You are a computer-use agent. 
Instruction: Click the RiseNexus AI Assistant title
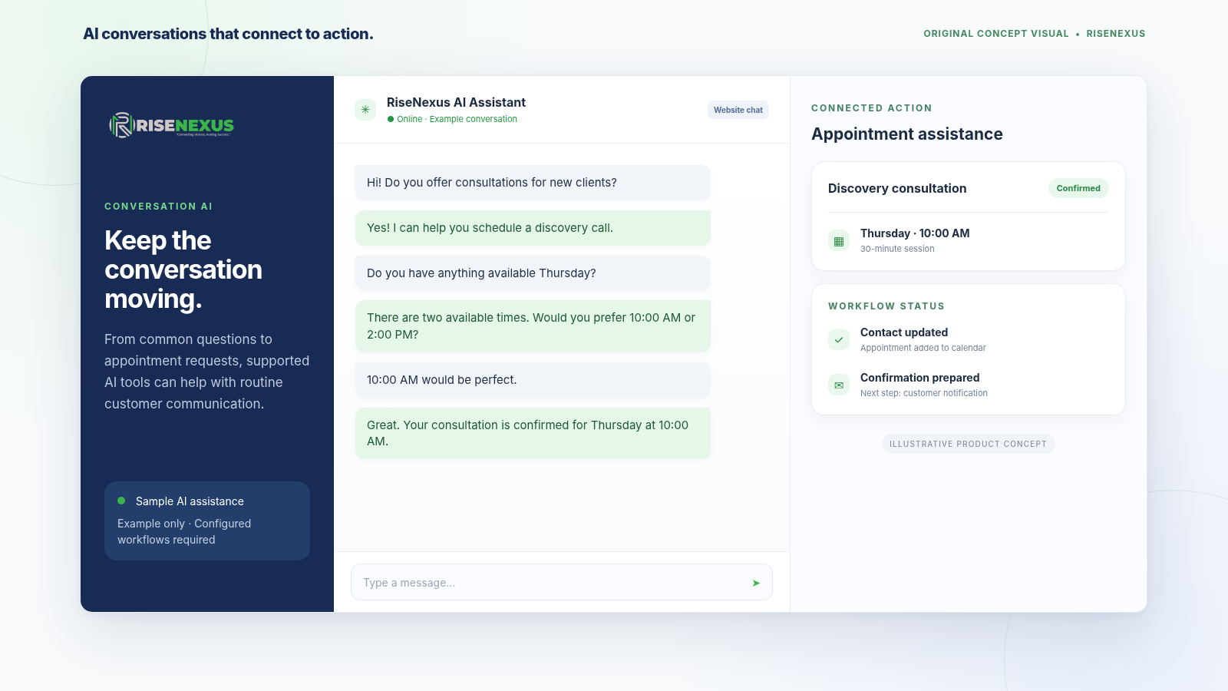[x=456, y=102]
